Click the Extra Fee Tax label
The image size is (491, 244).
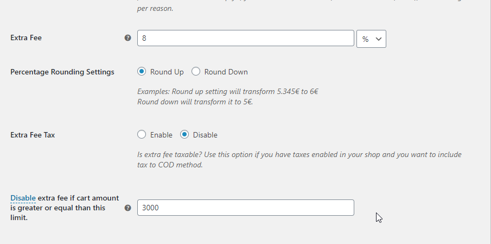(33, 135)
